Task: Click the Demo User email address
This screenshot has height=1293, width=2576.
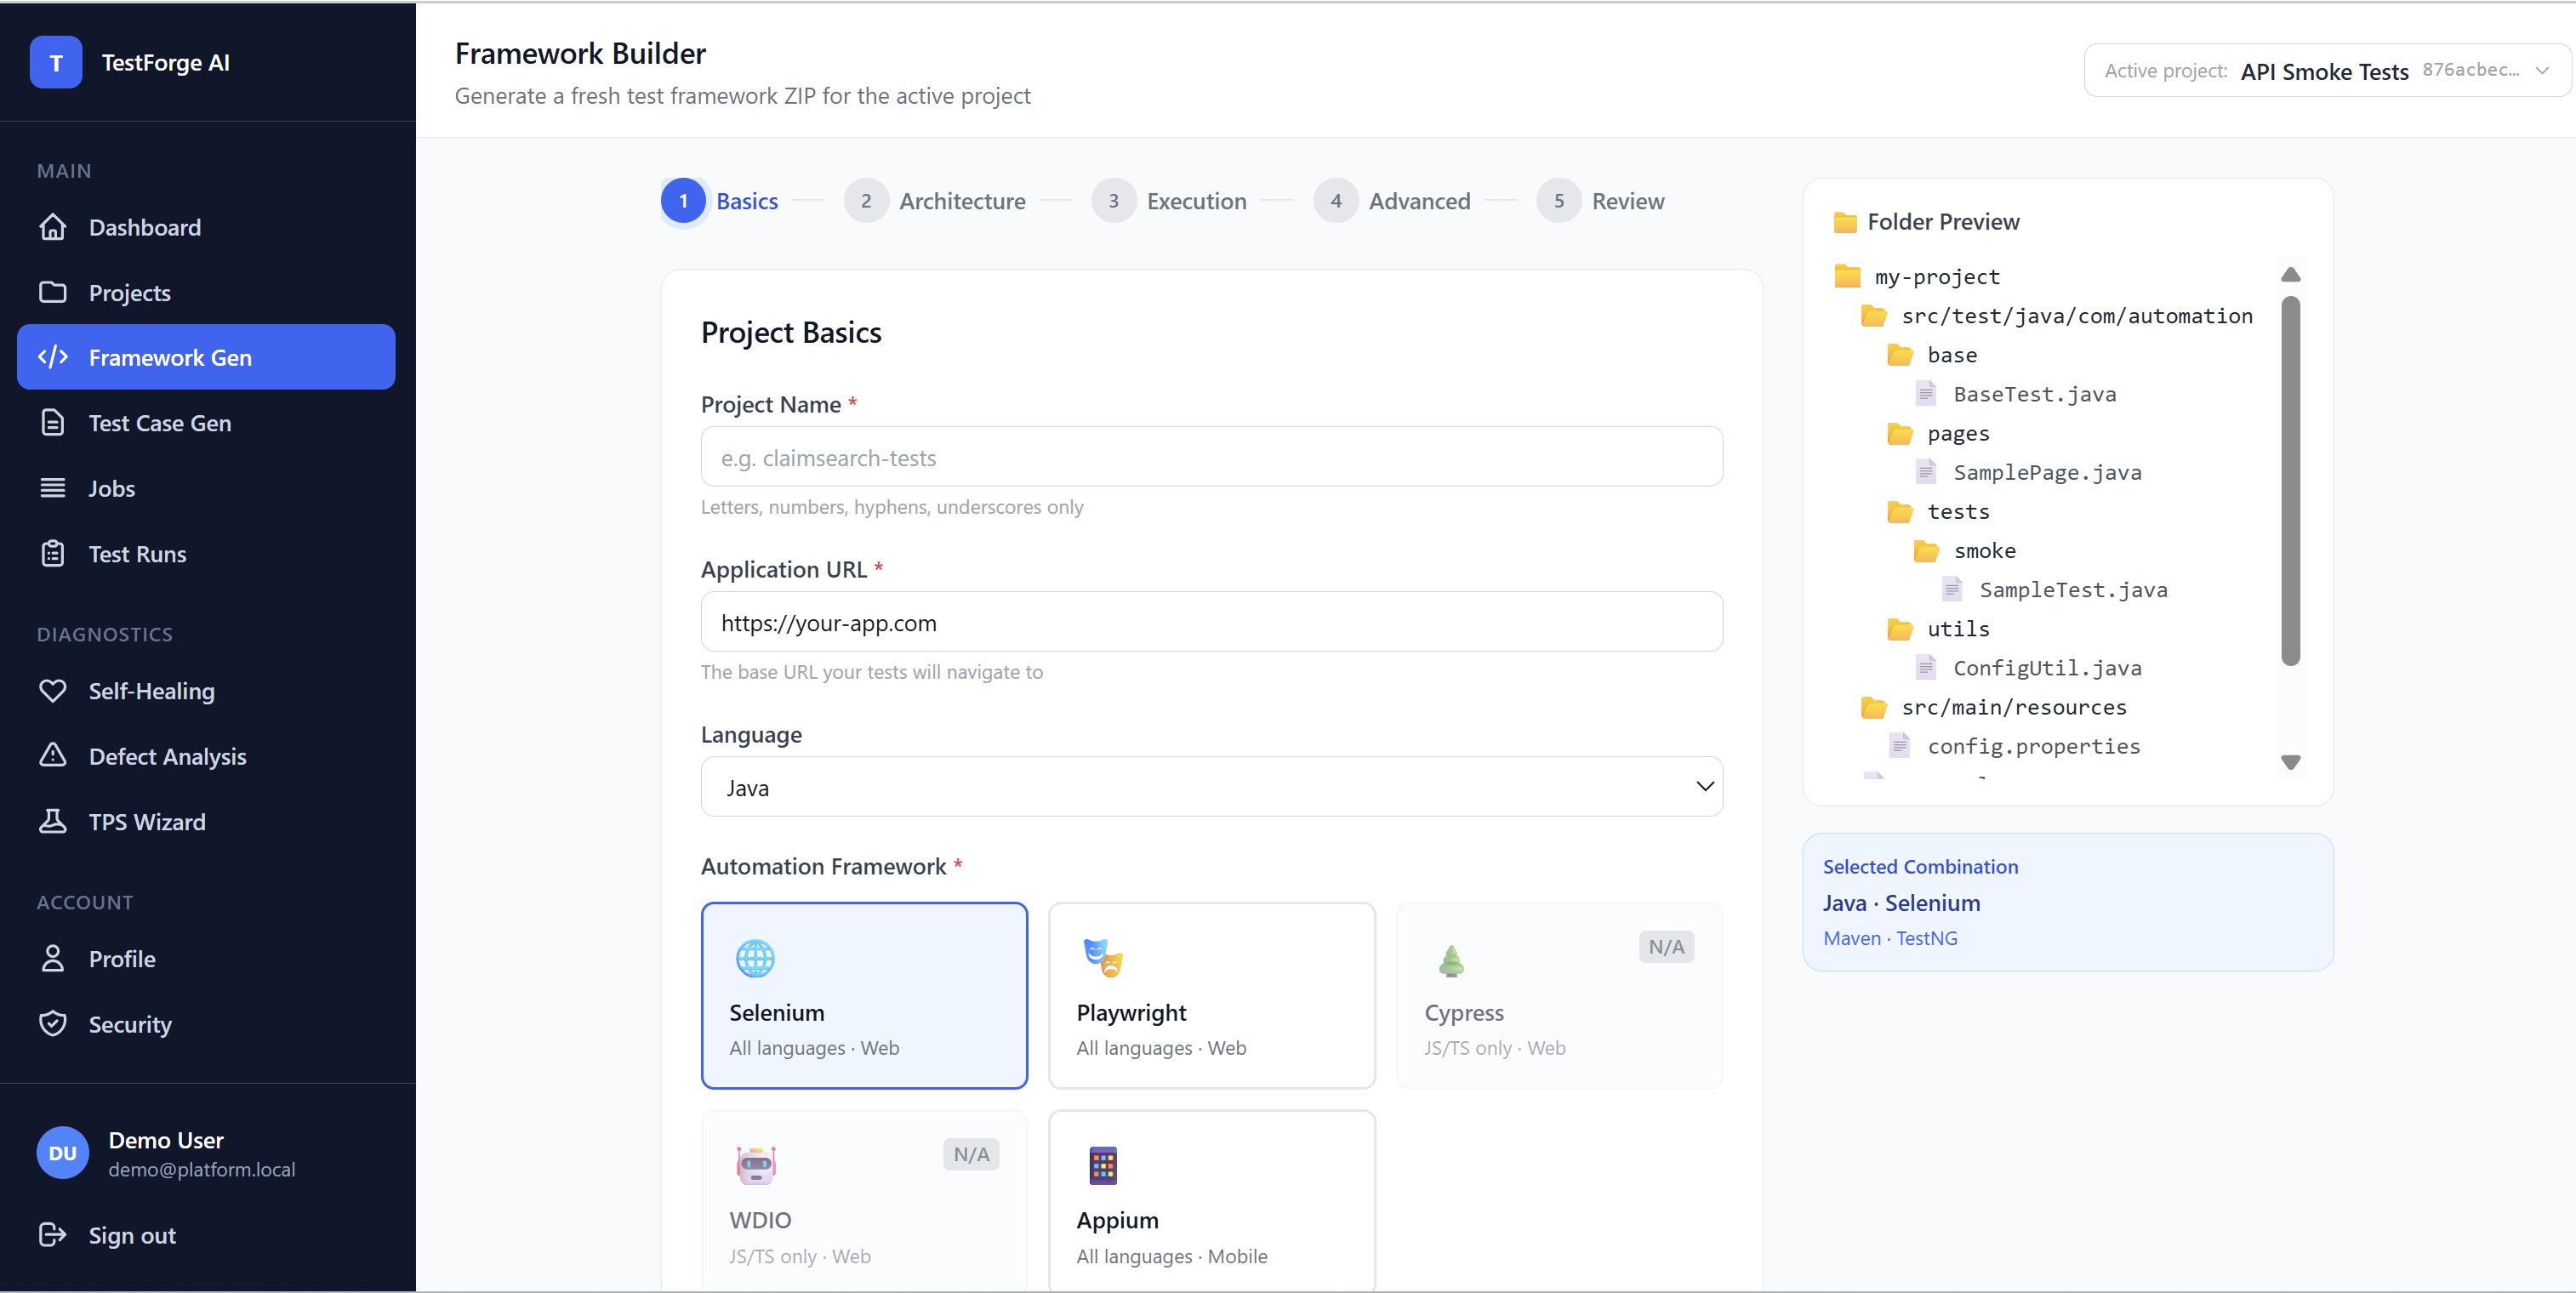Action: point(202,1169)
